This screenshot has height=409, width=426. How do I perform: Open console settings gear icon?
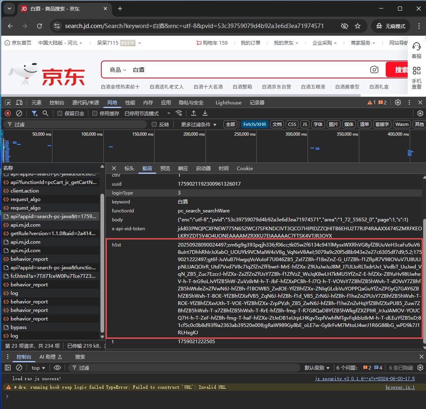[x=420, y=368]
